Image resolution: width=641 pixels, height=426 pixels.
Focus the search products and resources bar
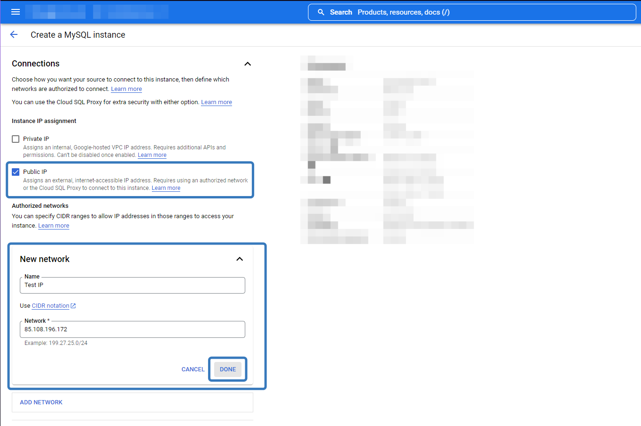[x=472, y=12]
